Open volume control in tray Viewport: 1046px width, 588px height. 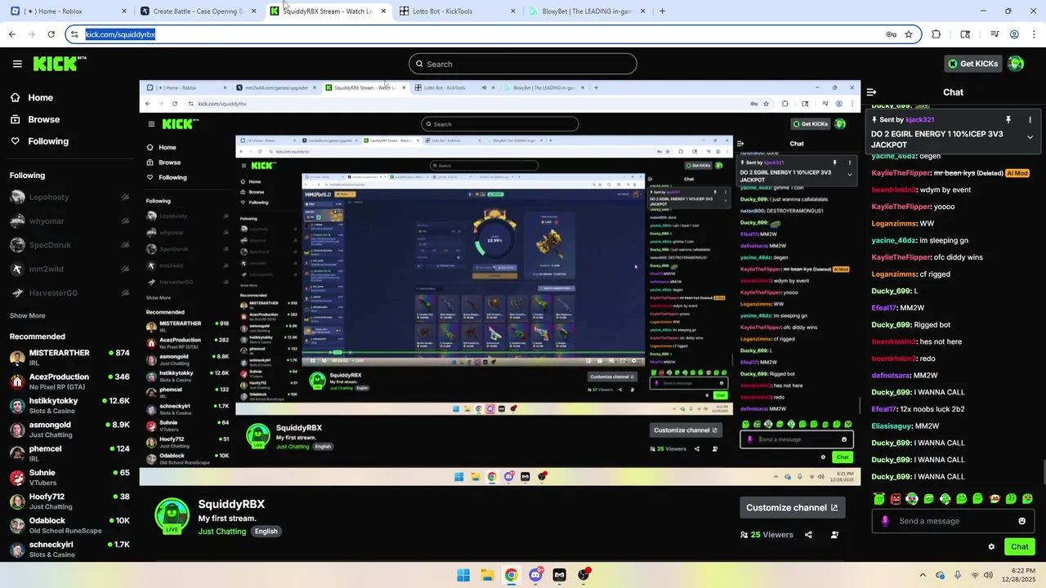click(x=988, y=575)
